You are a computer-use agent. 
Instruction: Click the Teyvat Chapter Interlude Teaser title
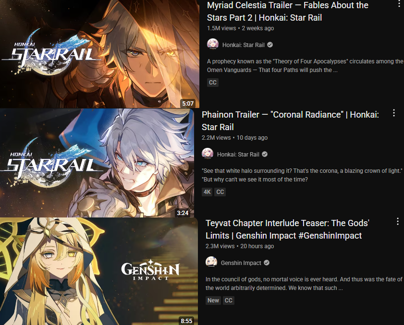coord(287,229)
